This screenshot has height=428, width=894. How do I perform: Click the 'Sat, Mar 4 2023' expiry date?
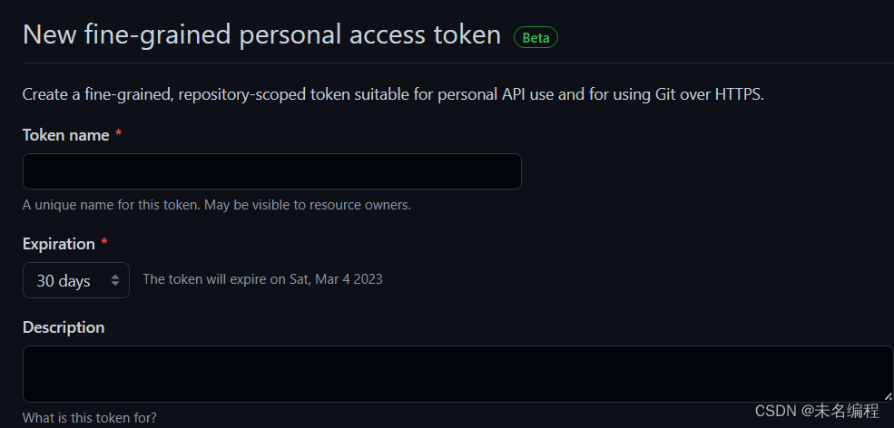(336, 279)
